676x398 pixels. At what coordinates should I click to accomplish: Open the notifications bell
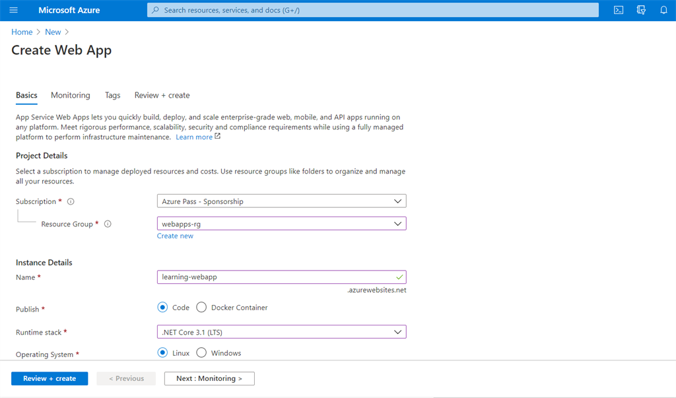pyautogui.click(x=663, y=10)
